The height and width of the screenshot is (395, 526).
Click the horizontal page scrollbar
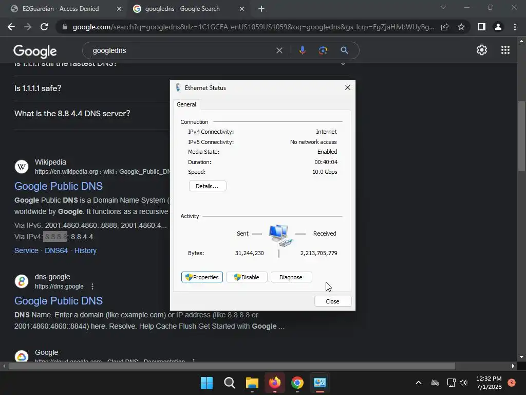tap(232, 366)
